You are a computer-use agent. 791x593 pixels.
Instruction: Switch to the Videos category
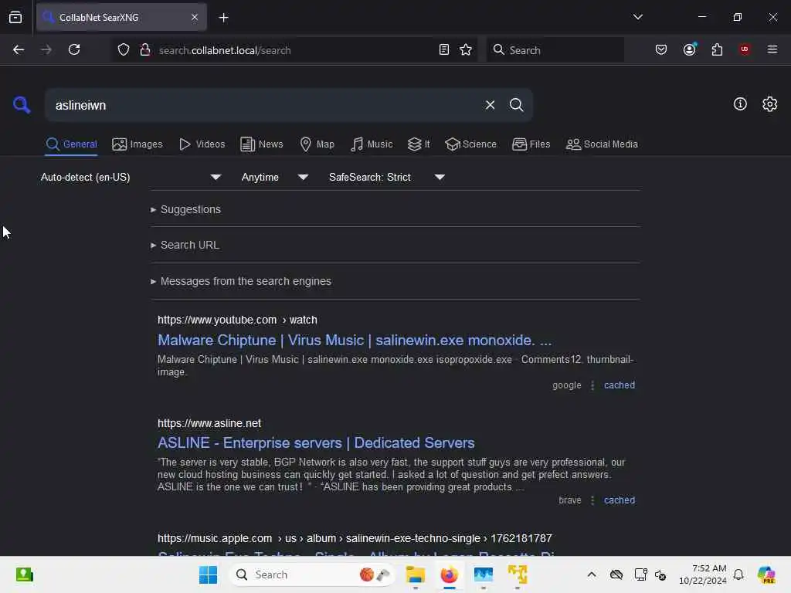(x=202, y=144)
